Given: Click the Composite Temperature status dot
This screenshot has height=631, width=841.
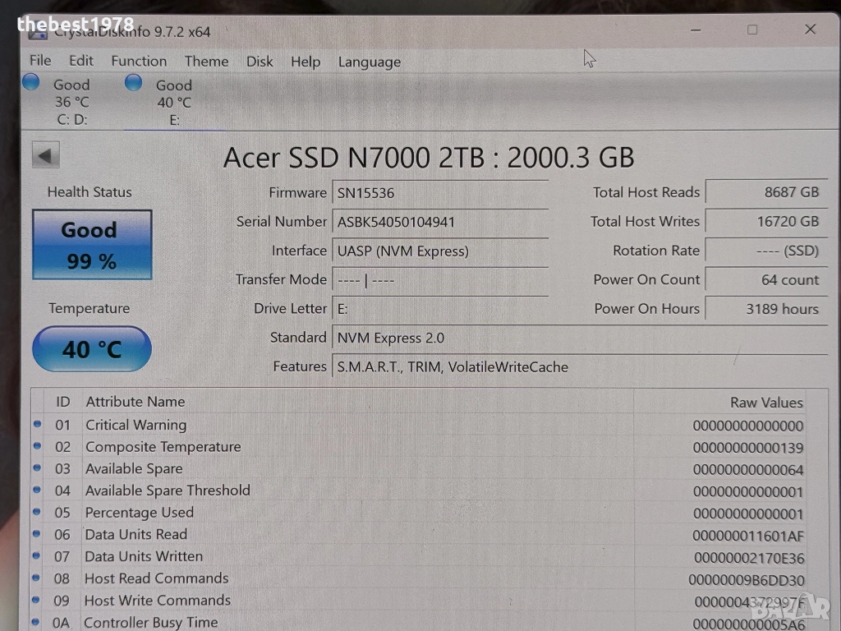Looking at the screenshot, I should (x=37, y=446).
